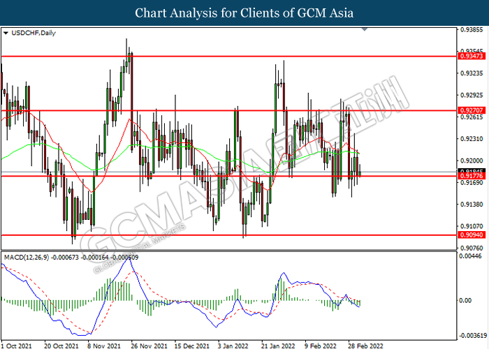Screen dimensions: 489x349
Task: Click the 0.91380 price scale value
Action: click(x=472, y=204)
